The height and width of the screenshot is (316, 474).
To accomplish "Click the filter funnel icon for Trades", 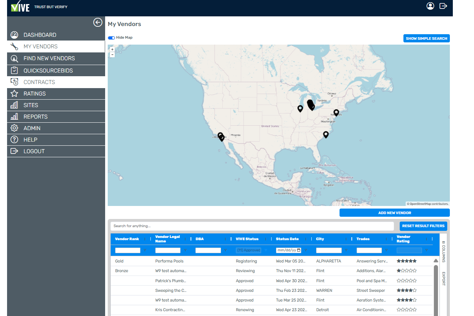I will coord(386,250).
